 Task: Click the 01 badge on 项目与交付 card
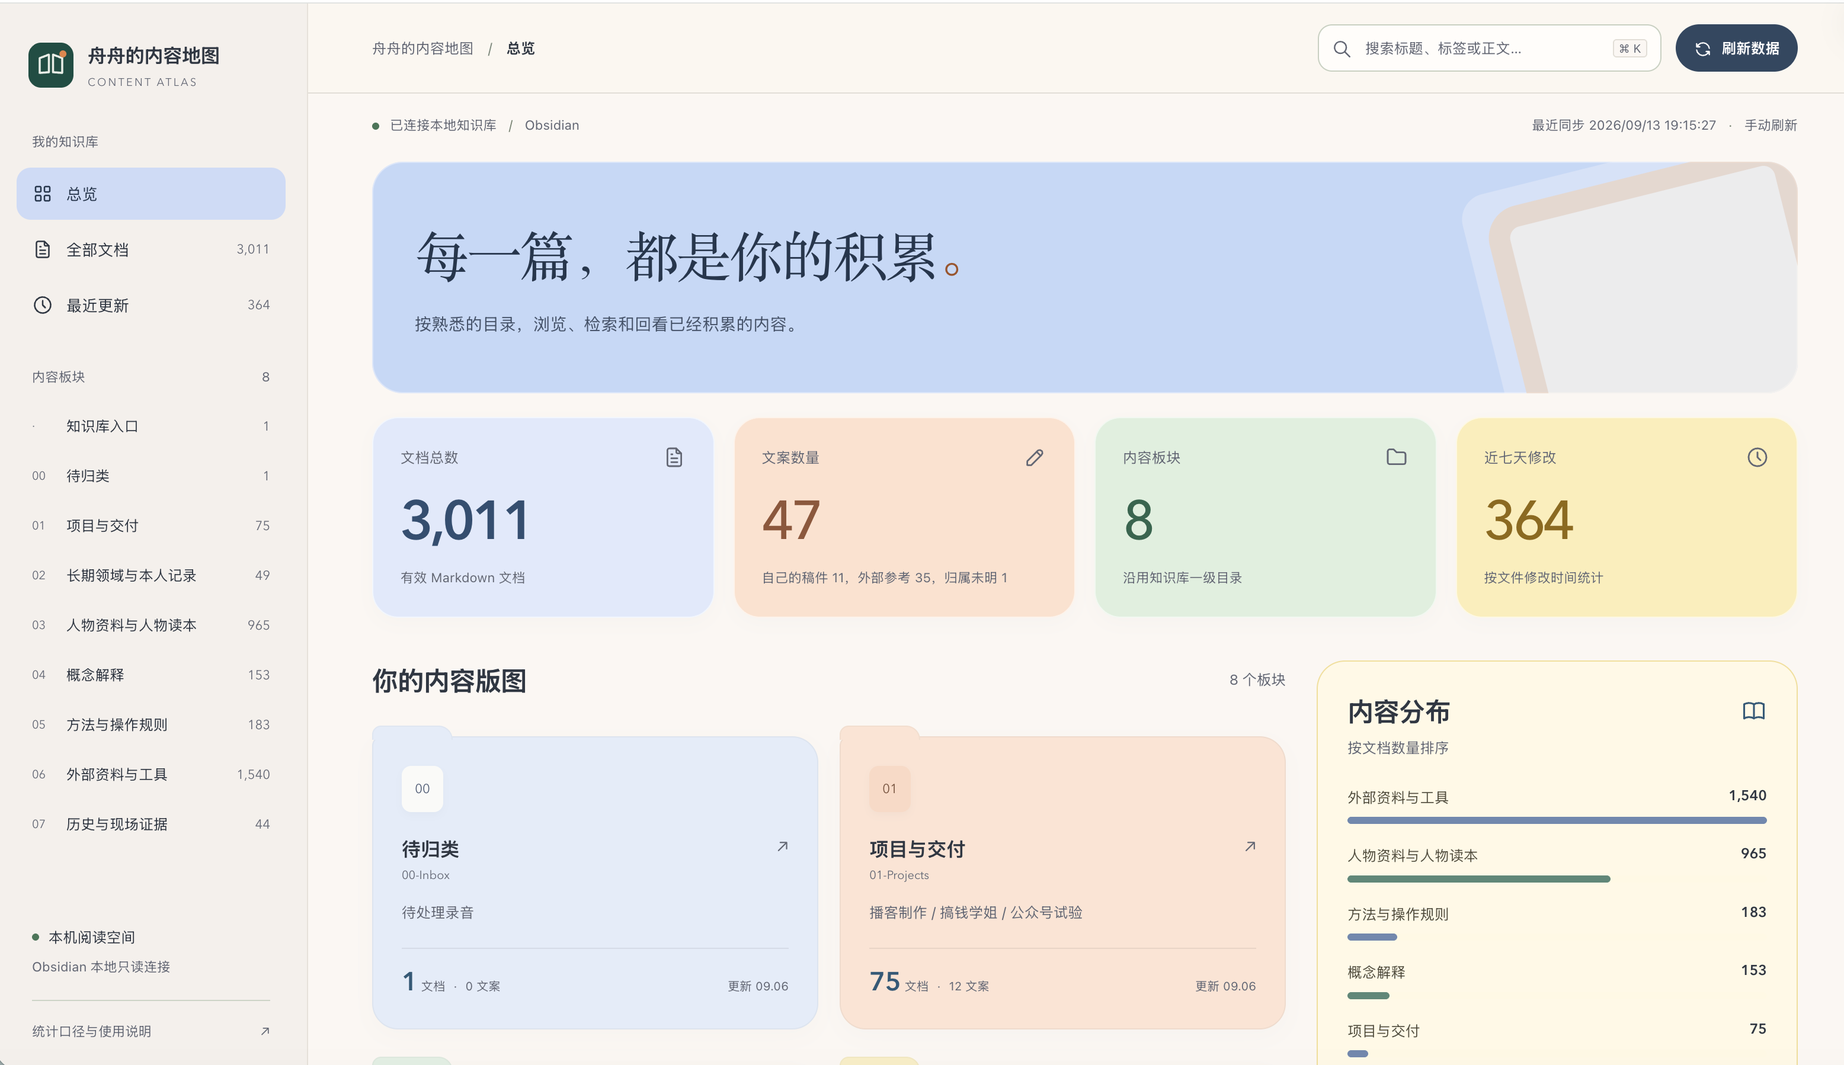pyautogui.click(x=890, y=788)
